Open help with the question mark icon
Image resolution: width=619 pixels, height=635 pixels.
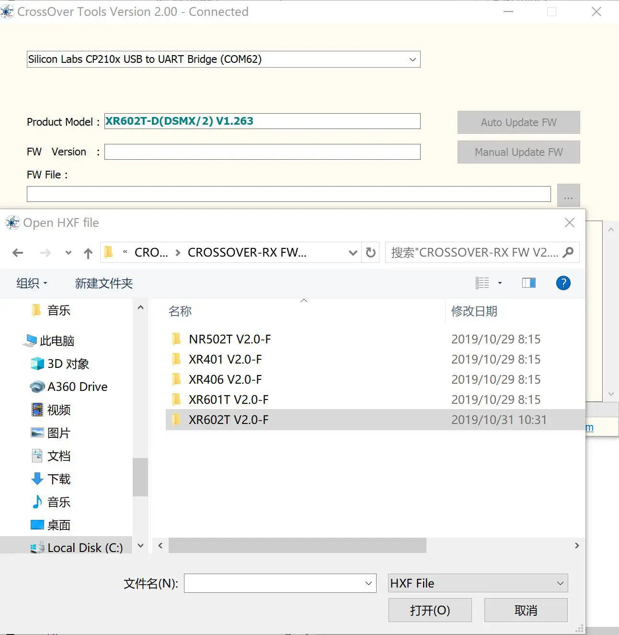click(x=563, y=283)
